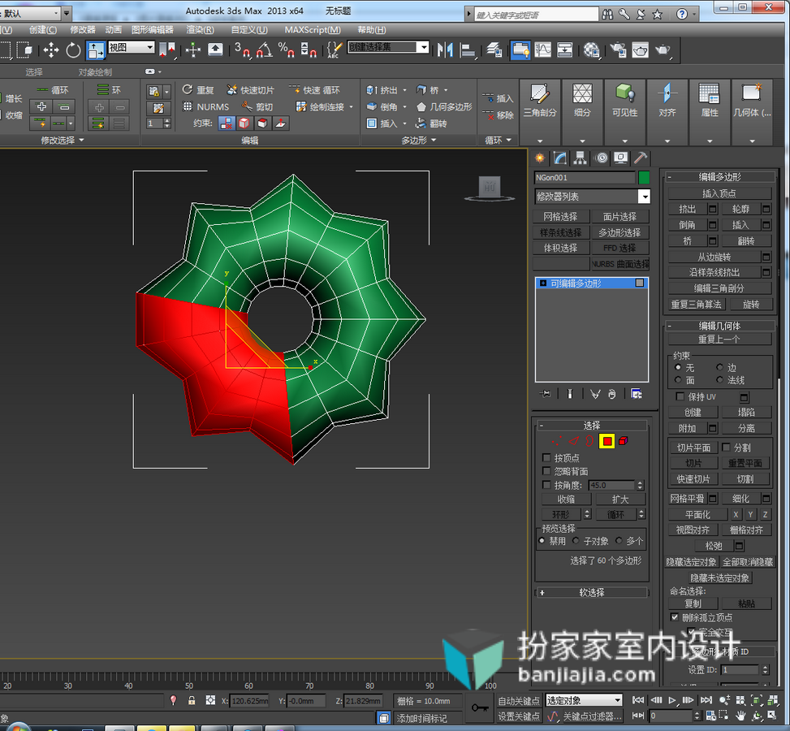Open the Motion command panel tab
Screen dimensions: 790x731
tap(601, 158)
